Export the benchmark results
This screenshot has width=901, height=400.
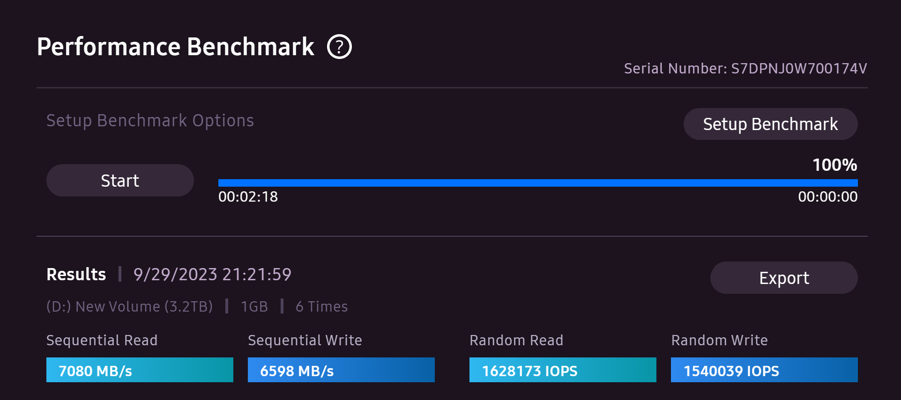pos(784,278)
